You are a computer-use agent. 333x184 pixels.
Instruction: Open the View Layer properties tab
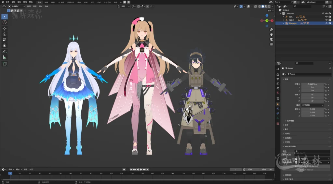tap(278, 84)
